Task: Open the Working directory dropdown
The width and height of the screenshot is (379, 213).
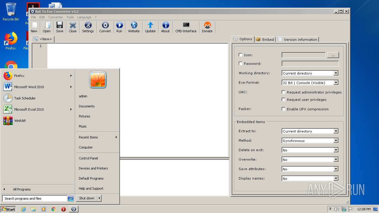Action: 310,73
